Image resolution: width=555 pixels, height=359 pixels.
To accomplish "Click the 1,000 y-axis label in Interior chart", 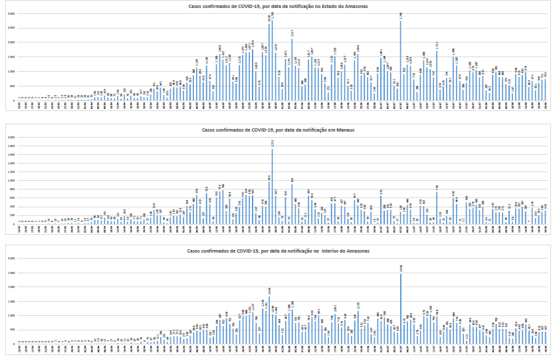I will pos(10,316).
